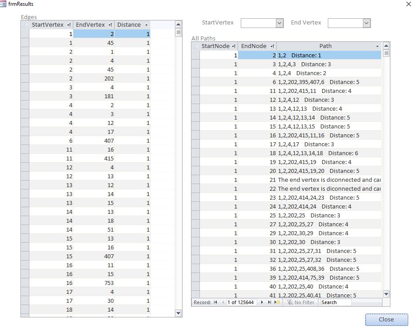Go to last record in navigation bar
The height and width of the screenshot is (333, 414).
(x=269, y=302)
